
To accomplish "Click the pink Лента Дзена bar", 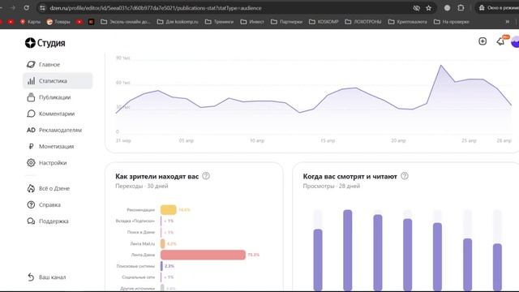I will 203,255.
